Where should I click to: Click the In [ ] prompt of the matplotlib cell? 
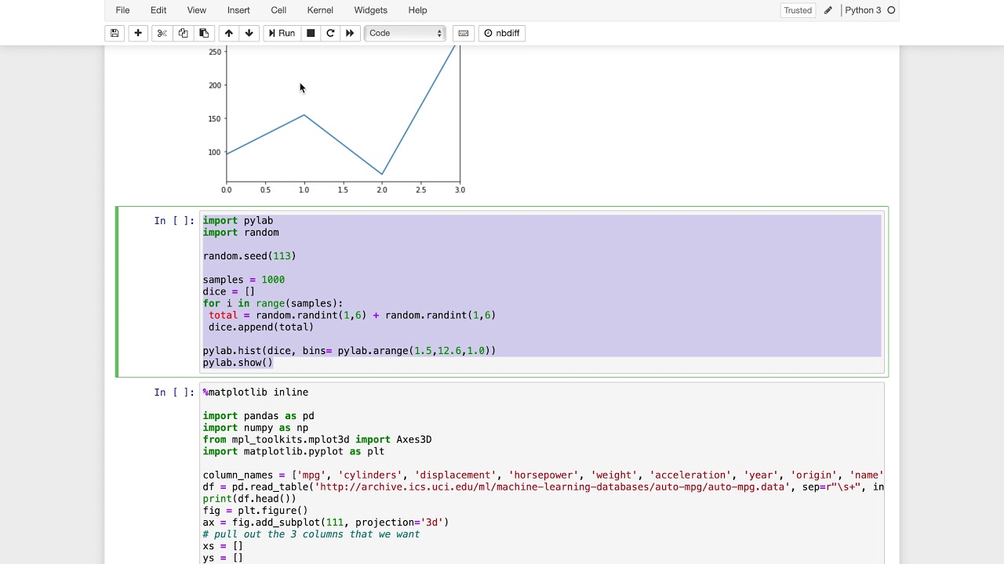tap(174, 392)
